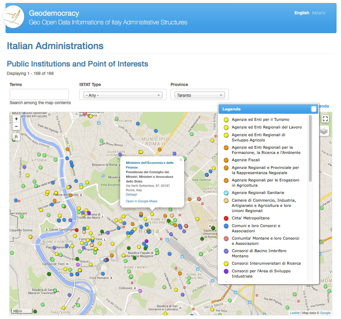This screenshot has height=319, width=341.
Task: Close the Ministero dell'Economia popup
Action: [181, 160]
